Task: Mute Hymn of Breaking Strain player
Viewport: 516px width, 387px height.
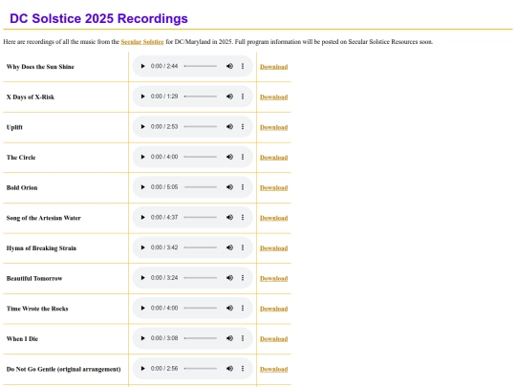Action: click(x=229, y=247)
